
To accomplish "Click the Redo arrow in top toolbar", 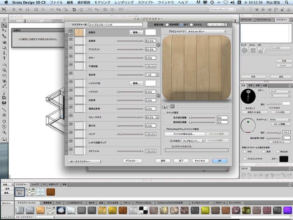I will 81,9.
